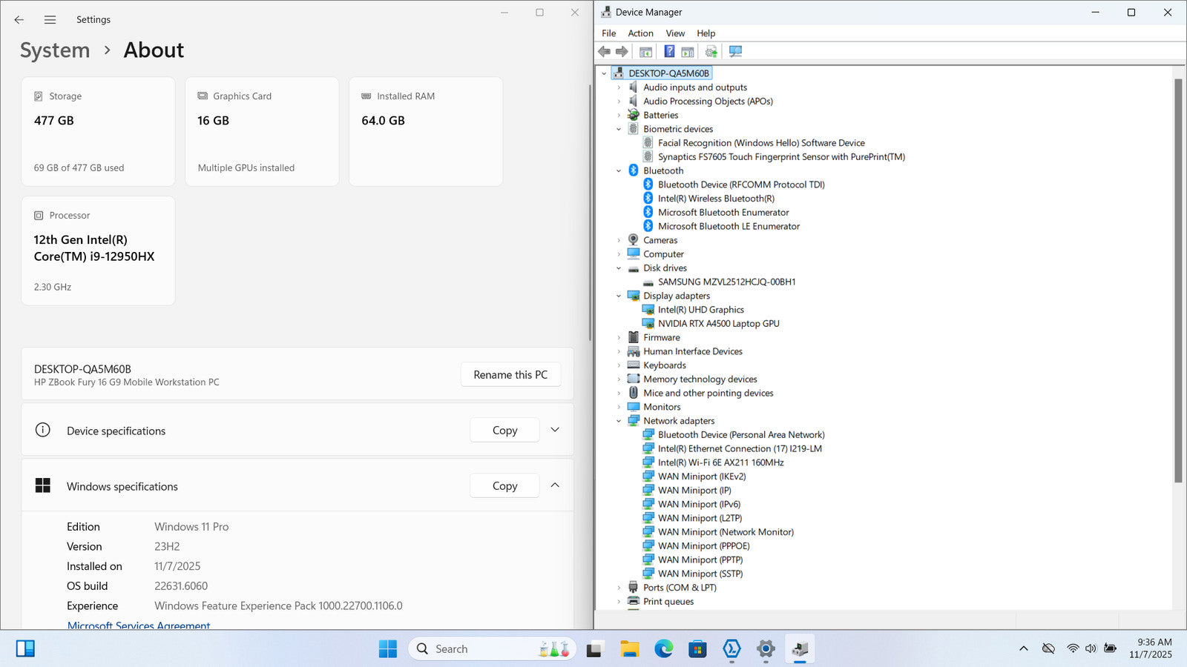Click Update device driver toolbar icon
Image resolution: width=1187 pixels, height=667 pixels.
tap(711, 51)
